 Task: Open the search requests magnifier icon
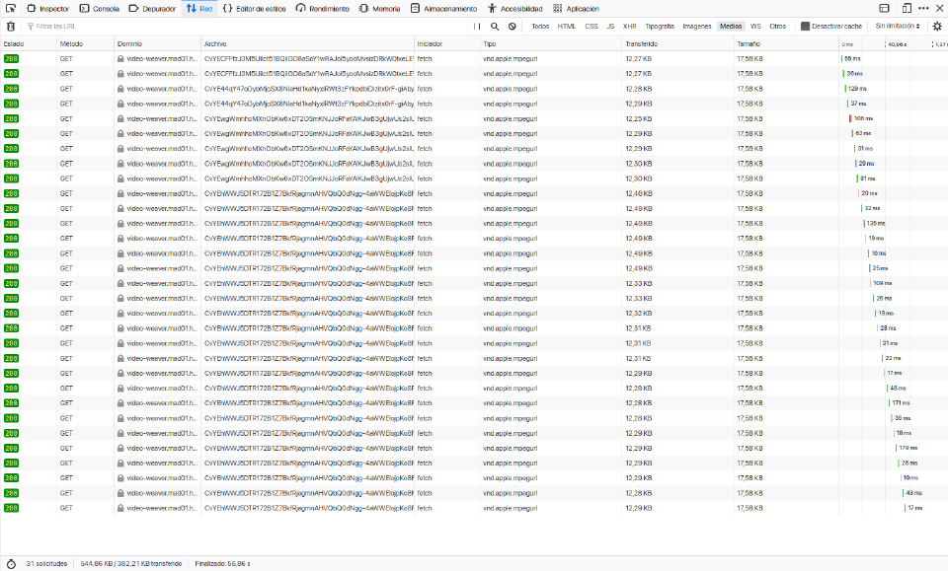(494, 27)
